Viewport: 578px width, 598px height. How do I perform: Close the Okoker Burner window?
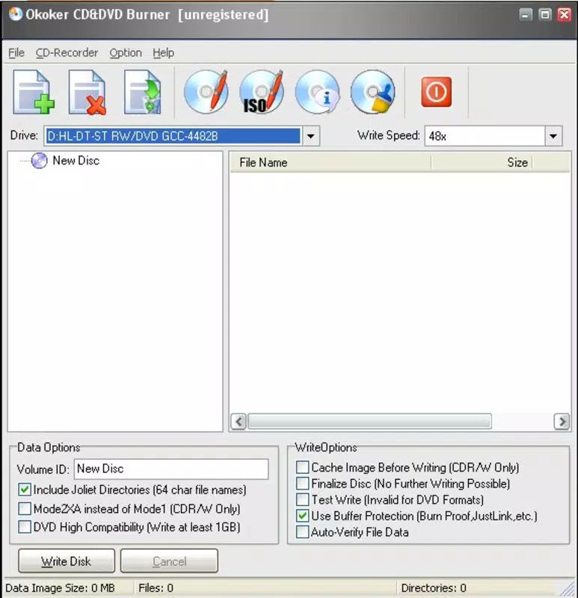[x=564, y=15]
